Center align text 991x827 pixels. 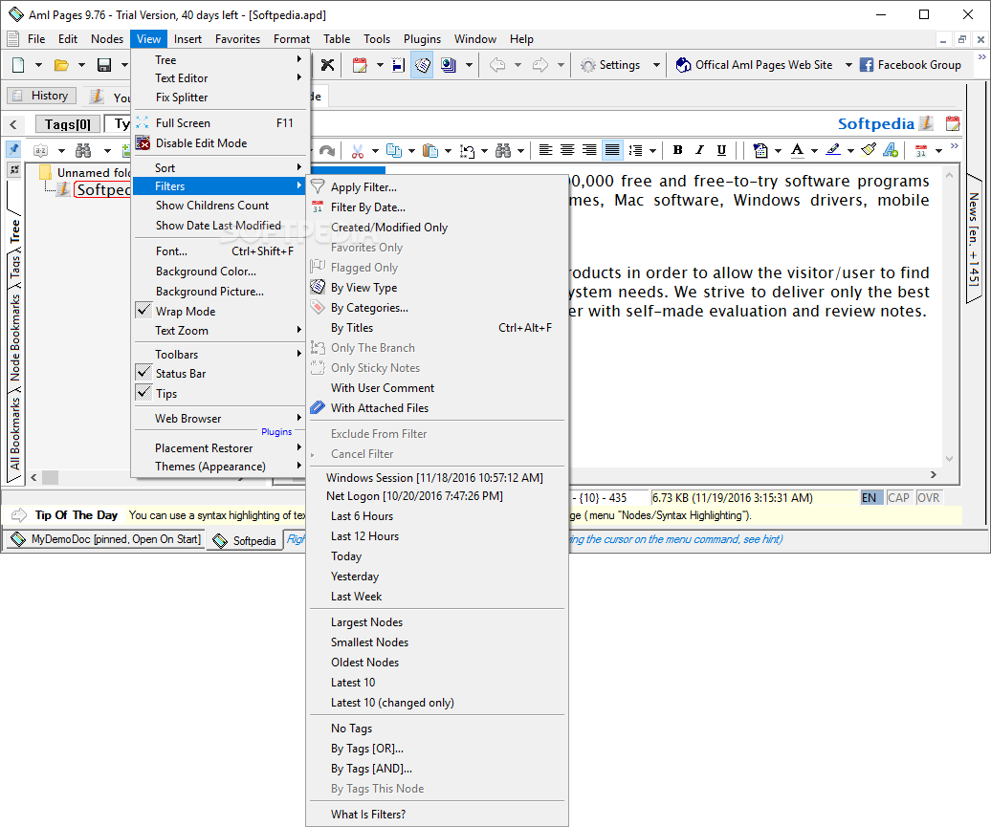pyautogui.click(x=567, y=150)
